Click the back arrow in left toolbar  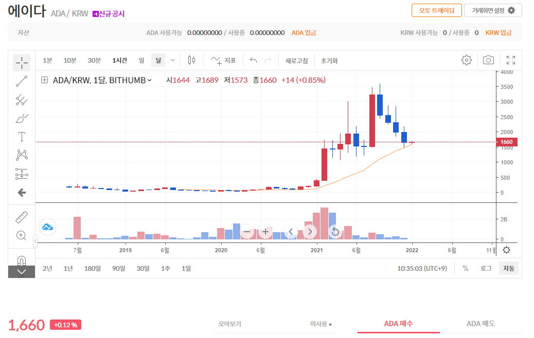[22, 193]
